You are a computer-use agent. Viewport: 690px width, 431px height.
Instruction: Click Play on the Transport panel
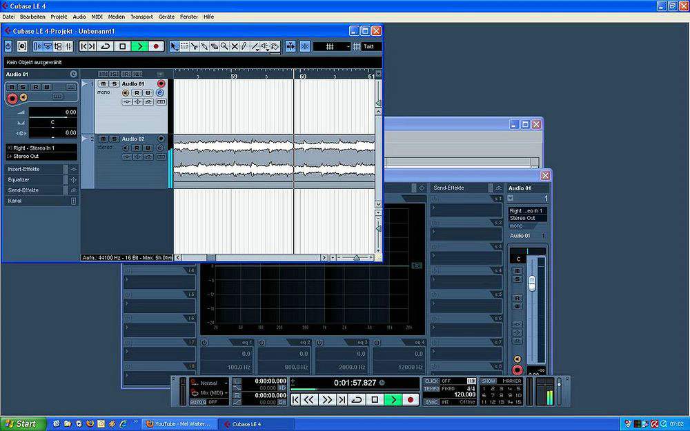pyautogui.click(x=393, y=399)
